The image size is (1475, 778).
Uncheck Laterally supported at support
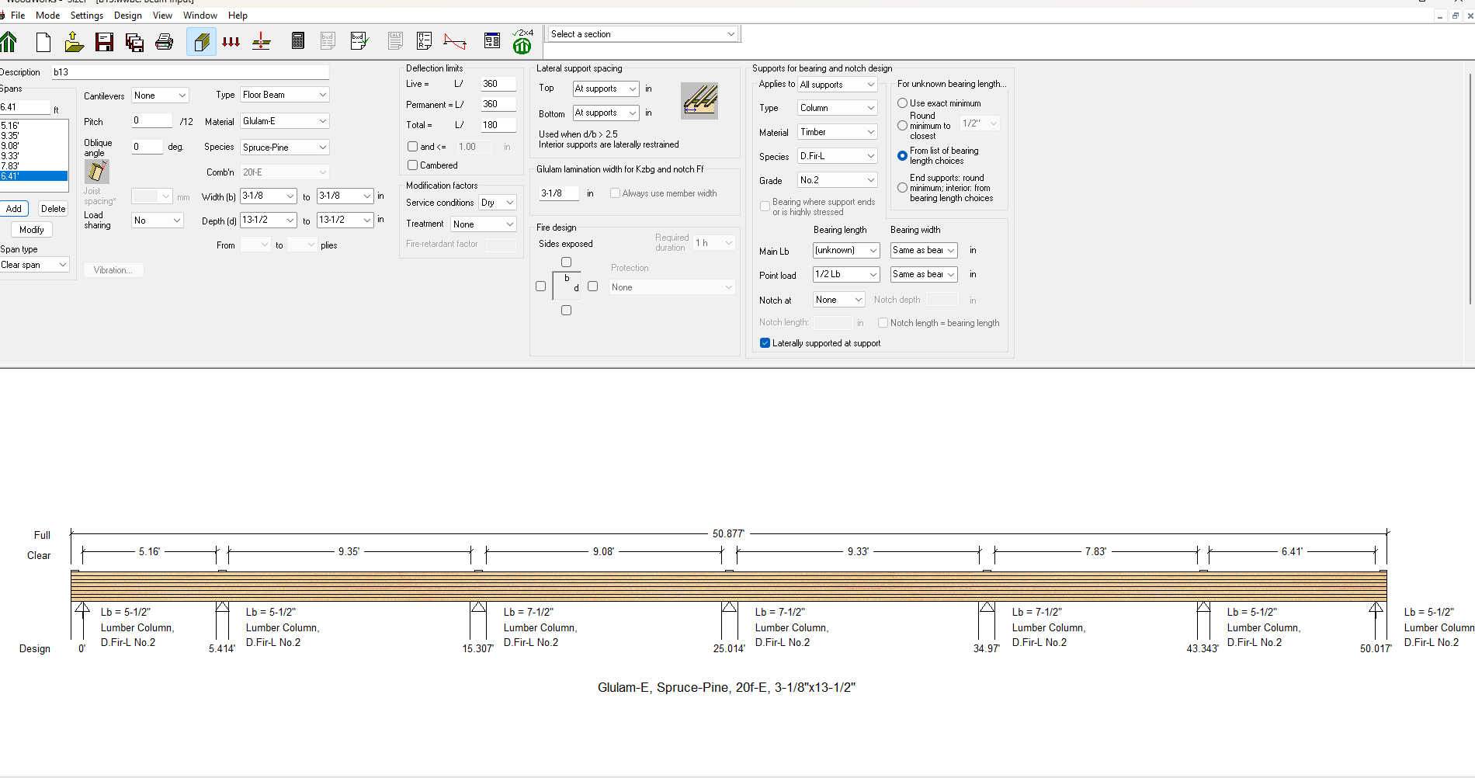coord(765,343)
